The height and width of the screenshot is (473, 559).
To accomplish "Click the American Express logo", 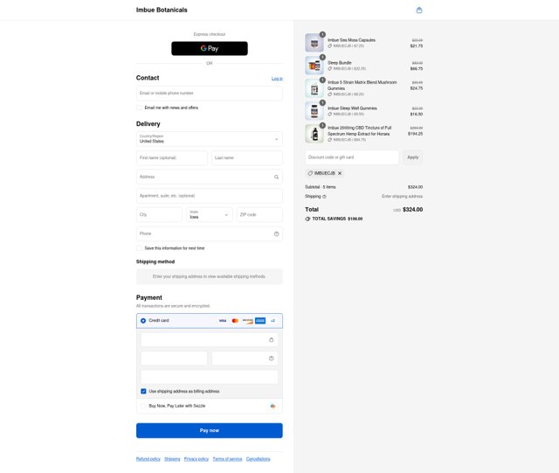I will 260,321.
